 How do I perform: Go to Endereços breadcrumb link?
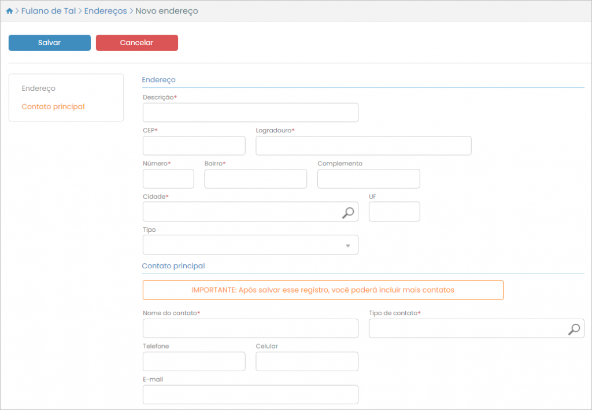tap(105, 11)
